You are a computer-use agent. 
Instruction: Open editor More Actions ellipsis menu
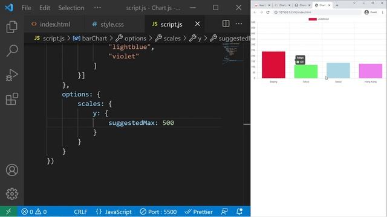pos(239,24)
